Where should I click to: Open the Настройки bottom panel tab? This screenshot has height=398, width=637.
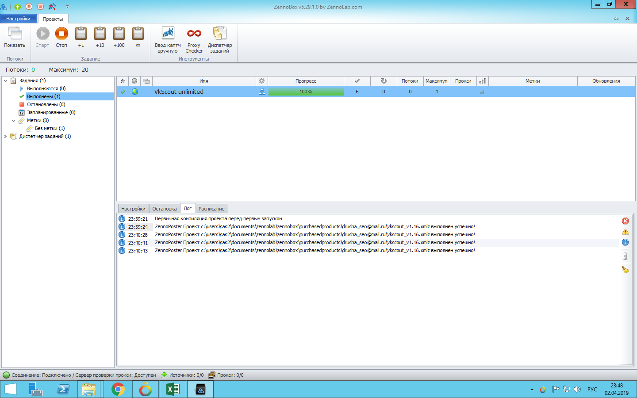pos(133,209)
